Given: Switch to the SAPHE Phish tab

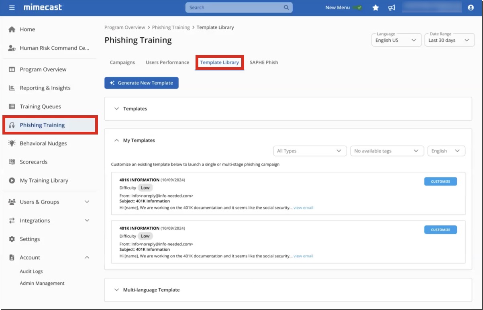Looking at the screenshot, I should click(x=264, y=62).
